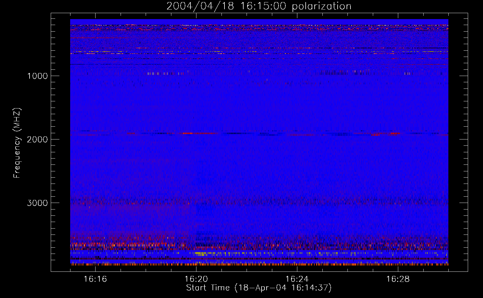The height and width of the screenshot is (298, 483).
Task: Click the 2000 frequency tick label
Action: (x=38, y=139)
